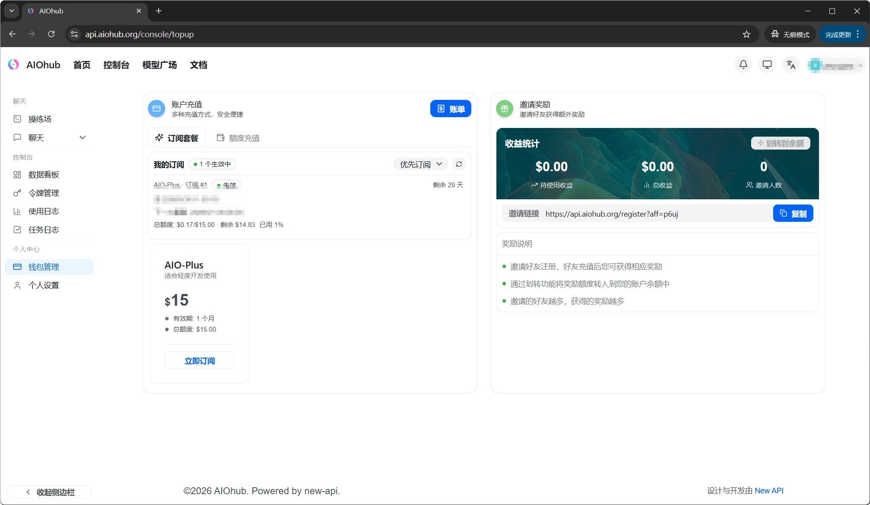Click the blurred user avatar
The height and width of the screenshot is (505, 870).
[x=815, y=65]
